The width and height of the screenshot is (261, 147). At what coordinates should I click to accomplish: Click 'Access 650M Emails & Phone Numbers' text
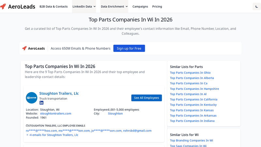click(81, 48)
